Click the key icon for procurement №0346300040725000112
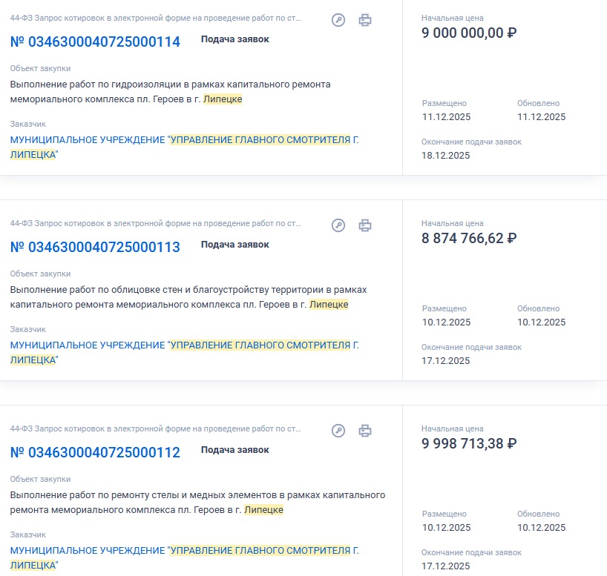The image size is (607, 576). point(338,431)
